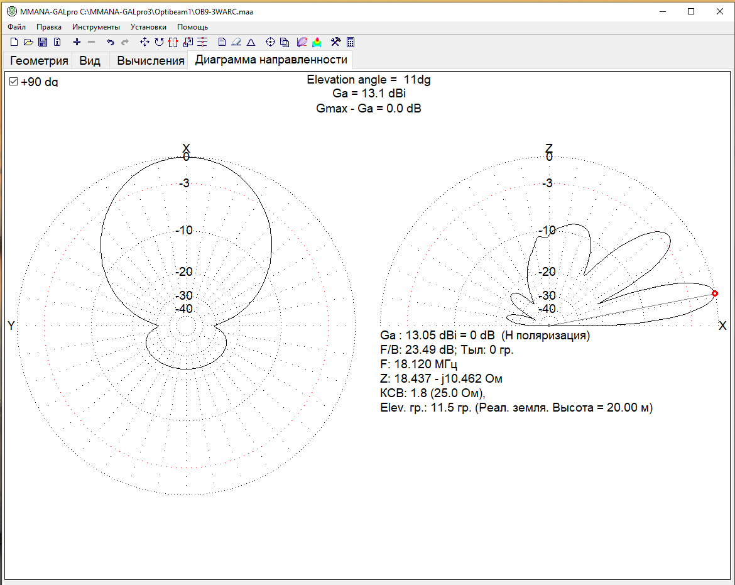Switch to the Вид tab
This screenshot has width=735, height=585.
tap(90, 61)
